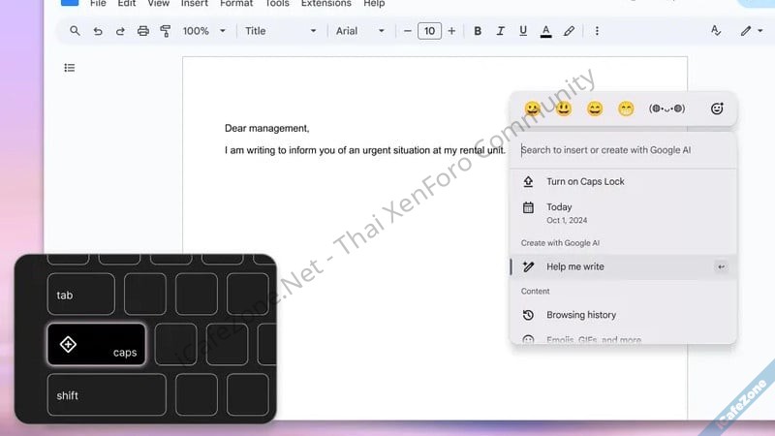This screenshot has width=775, height=436.
Task: Click the Print icon
Action: pos(143,31)
